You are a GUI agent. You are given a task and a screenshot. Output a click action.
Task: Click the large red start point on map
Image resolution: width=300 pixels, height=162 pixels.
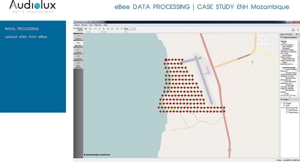166,60
